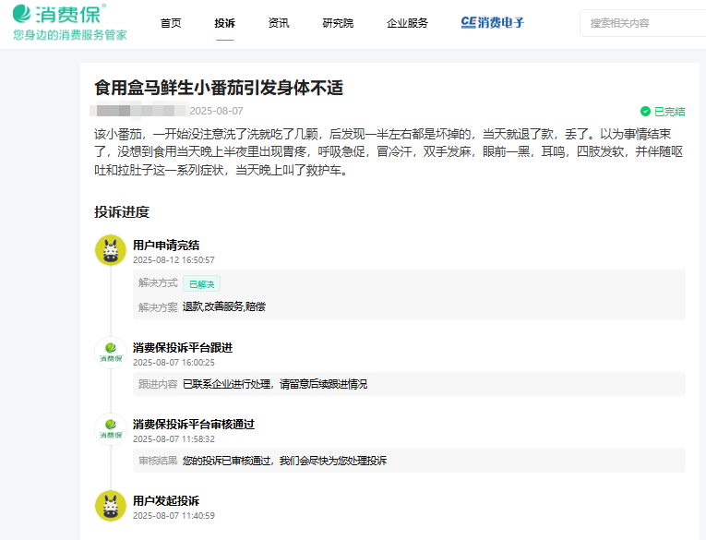Click the review result text 您的投诉已审核通过
706x540 pixels.
[226, 461]
